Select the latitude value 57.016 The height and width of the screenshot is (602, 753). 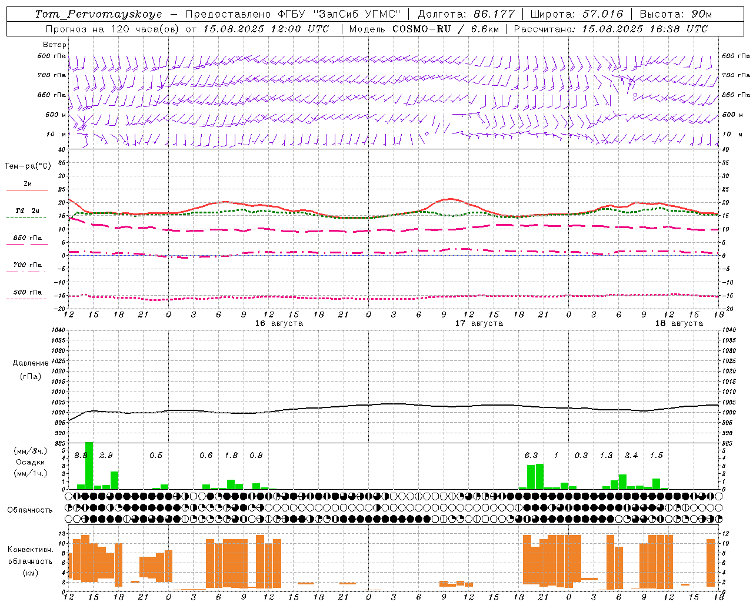point(602,14)
